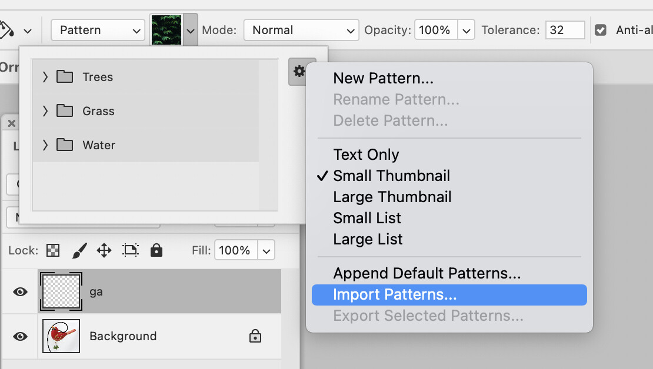
Task: Lock image pixels brush icon
Action: coord(79,250)
